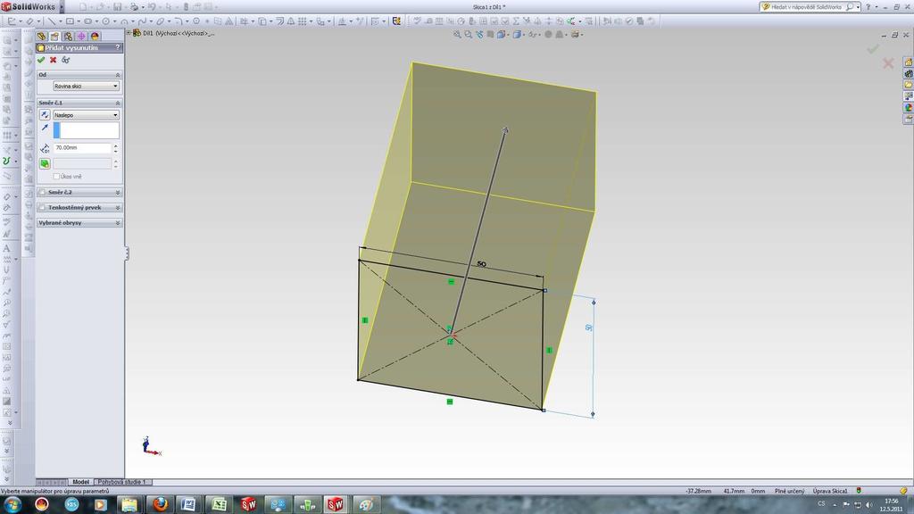This screenshot has width=914, height=514.
Task: Expand the Tenkostěnný prvek section
Action: [x=117, y=207]
